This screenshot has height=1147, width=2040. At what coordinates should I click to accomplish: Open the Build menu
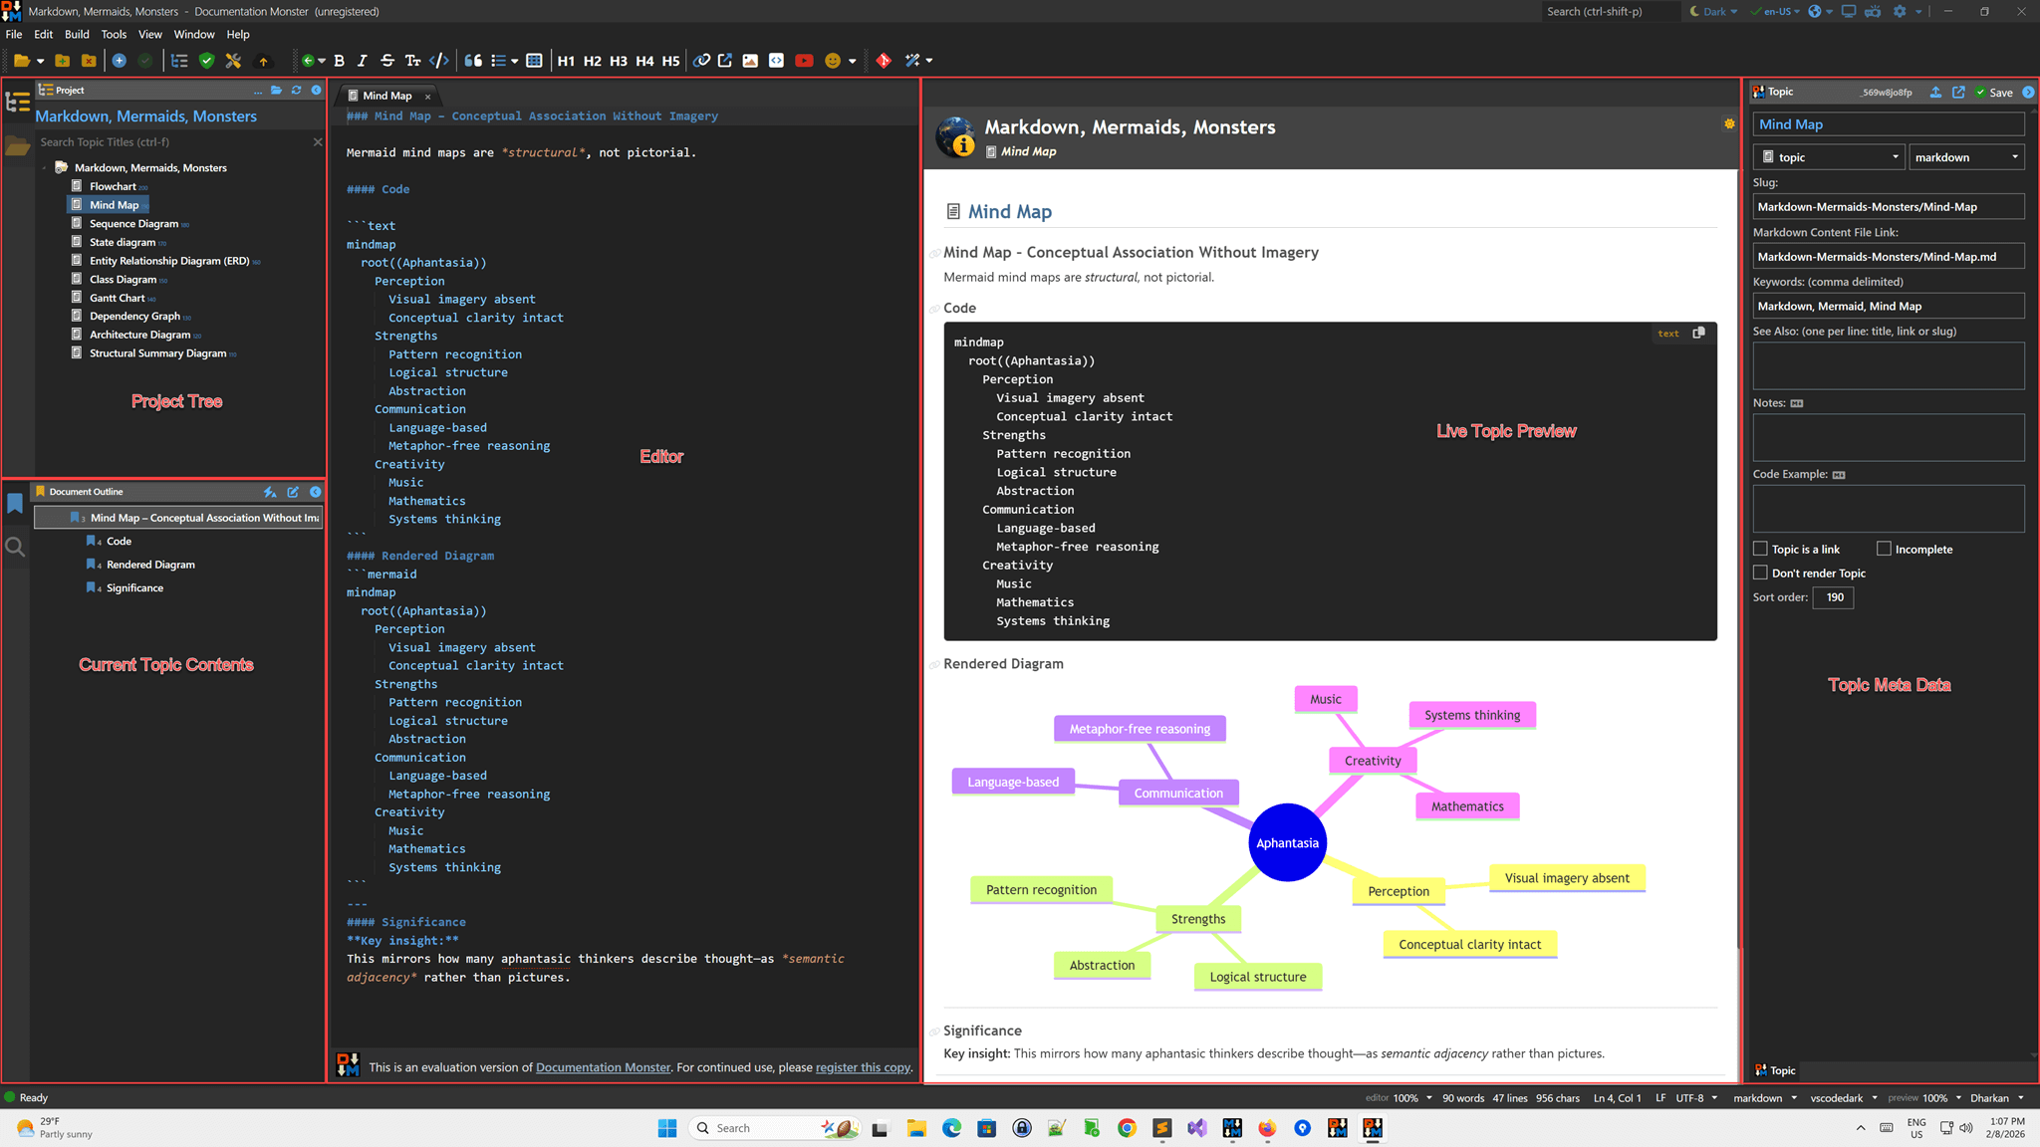pyautogui.click(x=77, y=34)
